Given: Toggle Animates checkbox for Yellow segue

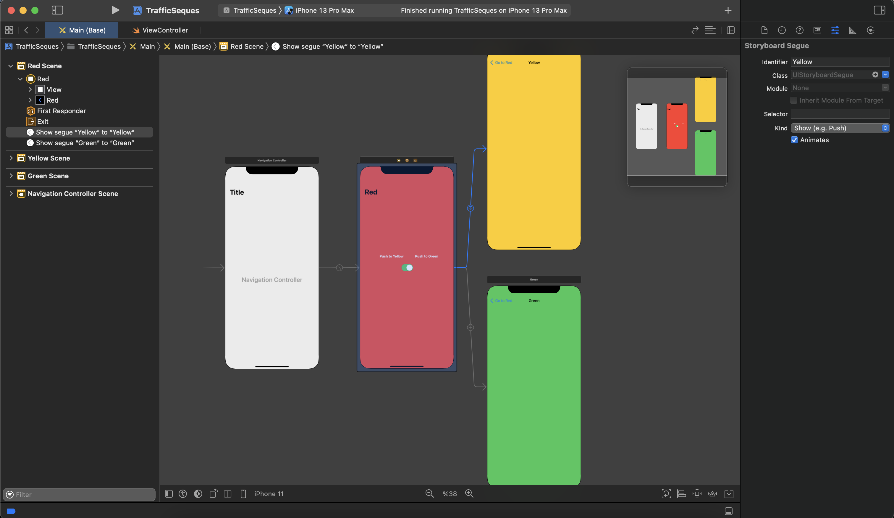Looking at the screenshot, I should pyautogui.click(x=794, y=139).
